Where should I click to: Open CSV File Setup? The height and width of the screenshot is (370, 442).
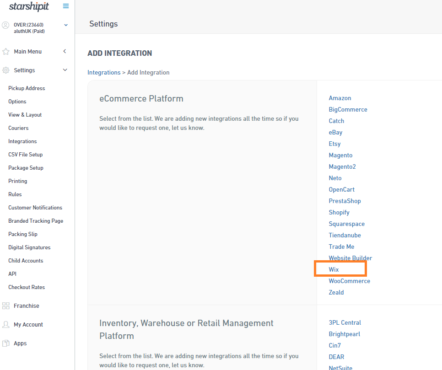click(x=25, y=155)
